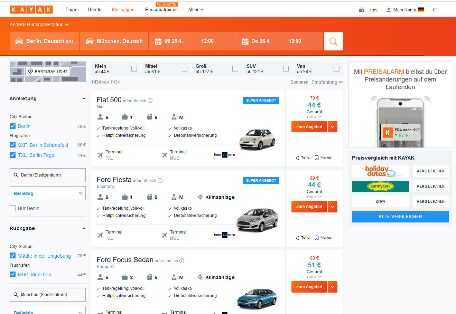
Task: Uncheck the Berlin City-Station checkbox
Action: tap(13, 126)
